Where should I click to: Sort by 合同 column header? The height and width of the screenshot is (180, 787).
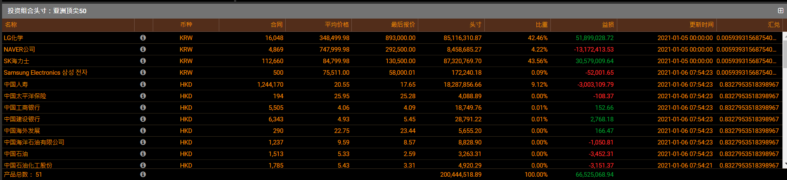pos(252,25)
